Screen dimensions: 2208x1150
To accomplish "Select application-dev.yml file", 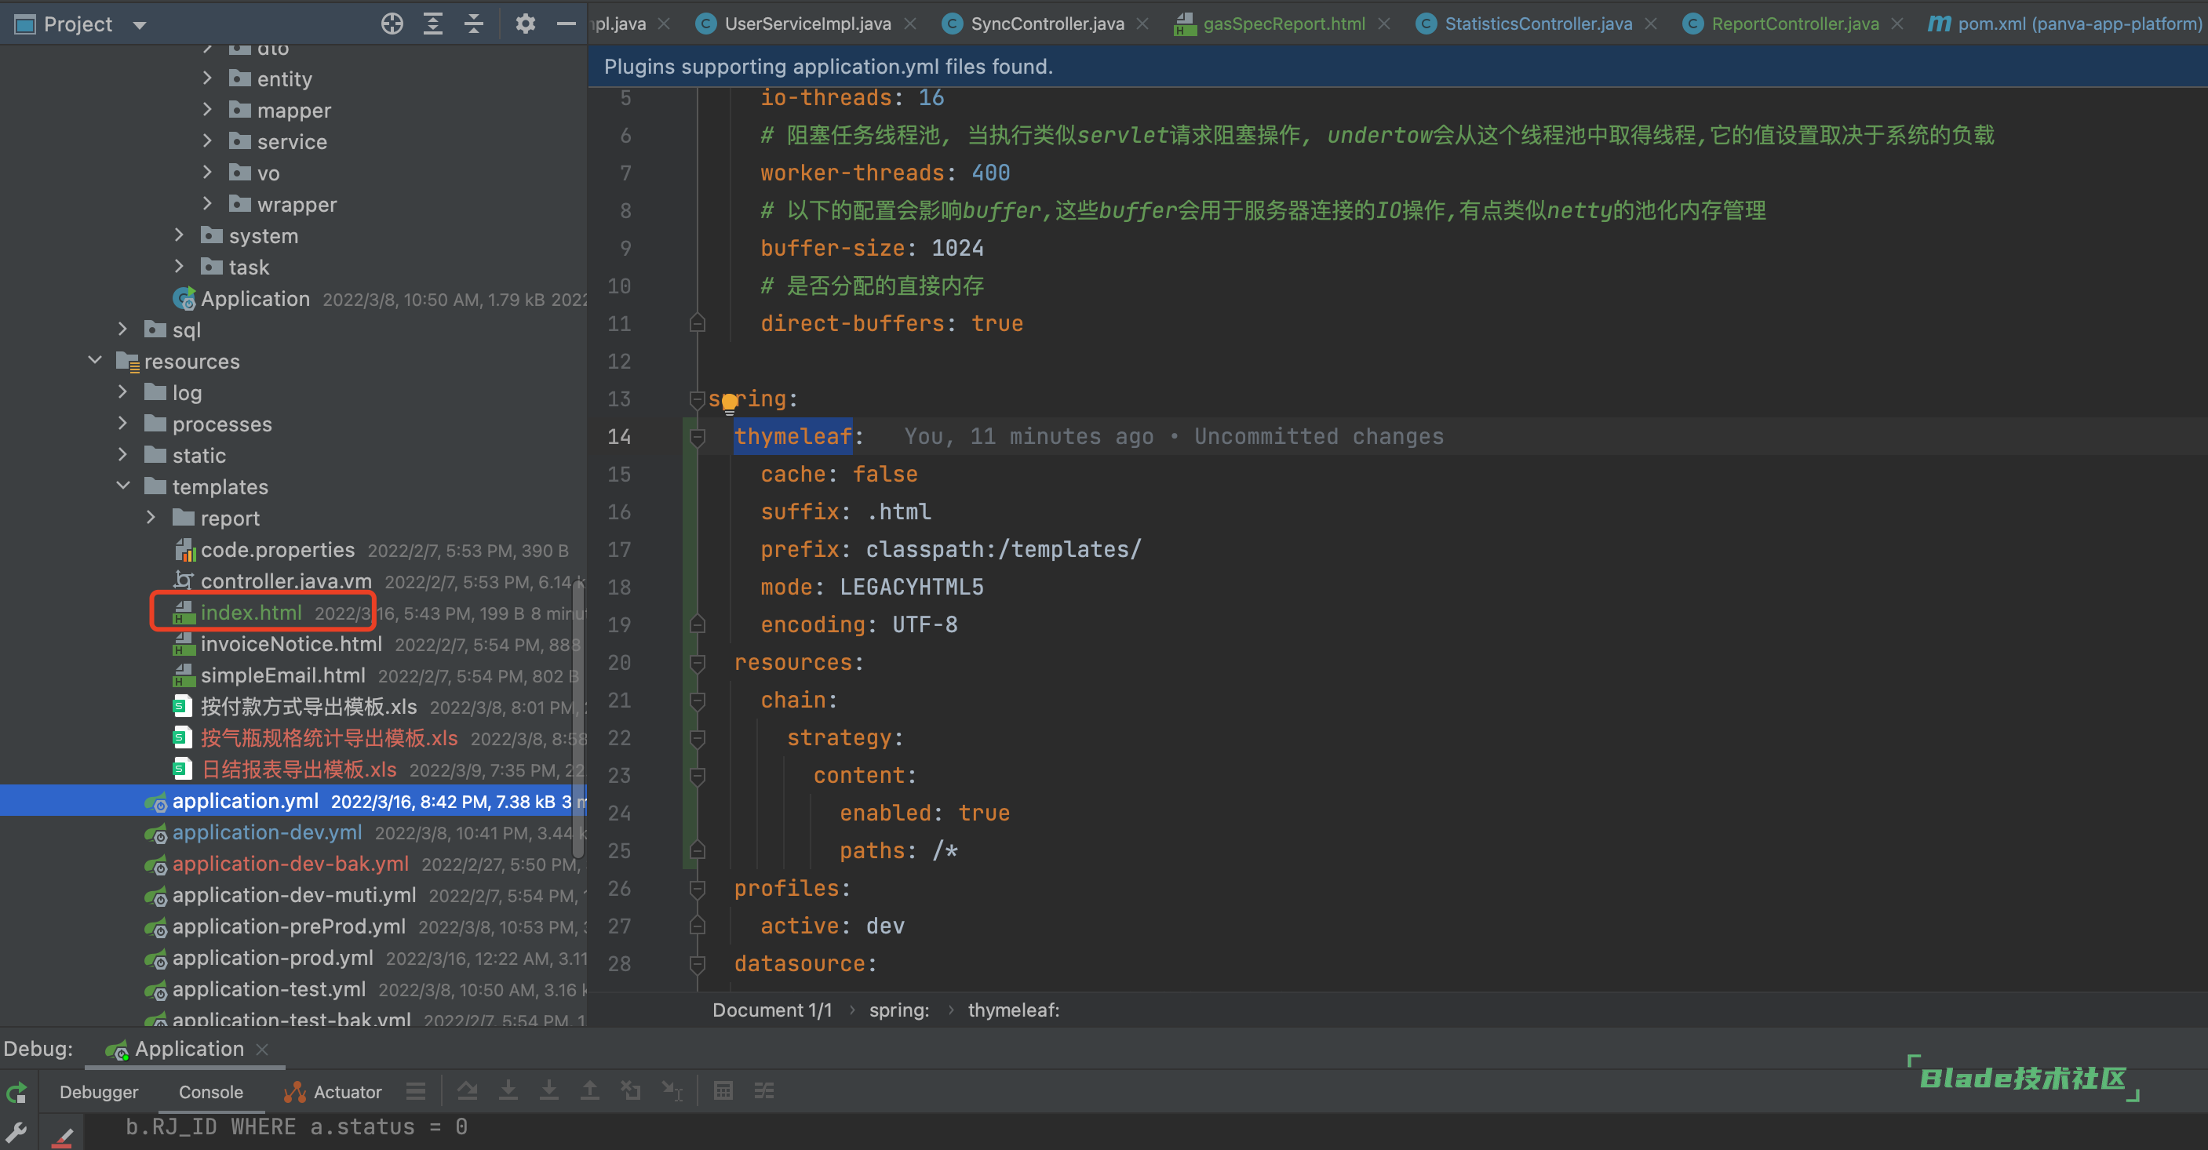I will 268,832.
